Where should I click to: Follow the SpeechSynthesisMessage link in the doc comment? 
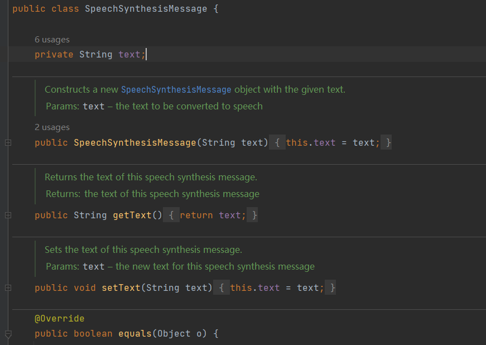(176, 89)
